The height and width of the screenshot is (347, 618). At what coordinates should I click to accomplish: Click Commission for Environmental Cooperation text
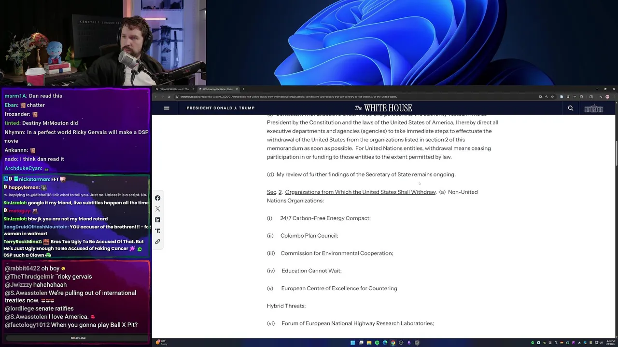(337, 253)
